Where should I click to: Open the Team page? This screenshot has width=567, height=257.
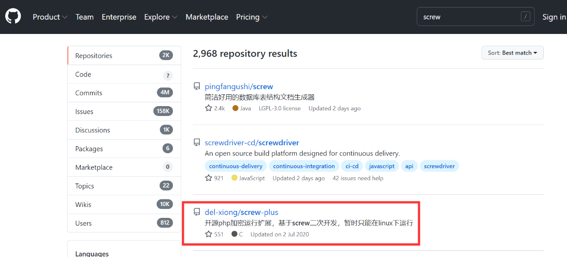(85, 17)
